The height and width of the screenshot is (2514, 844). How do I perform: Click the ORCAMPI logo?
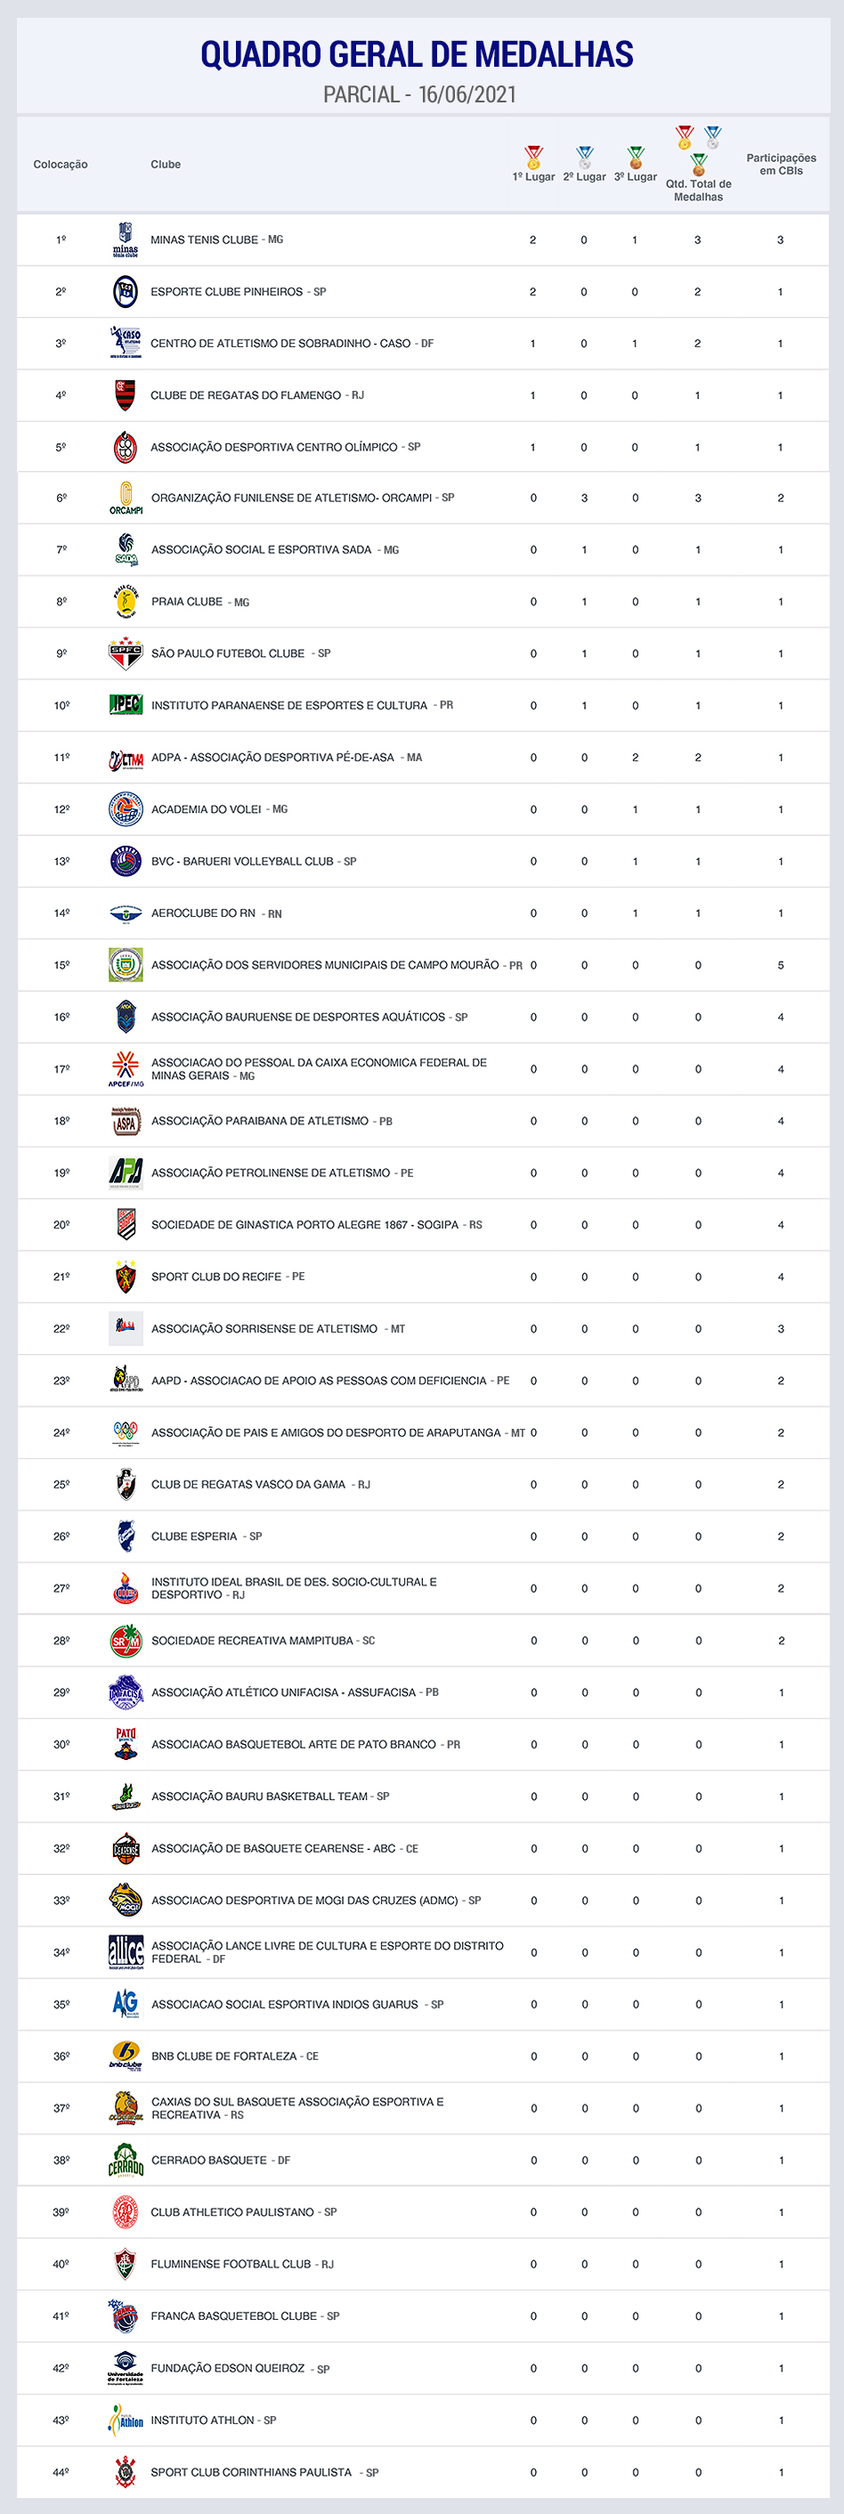[126, 499]
